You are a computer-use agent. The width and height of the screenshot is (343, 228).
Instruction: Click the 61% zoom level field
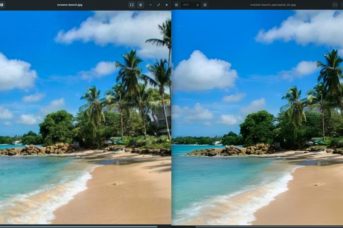[x=187, y=5]
